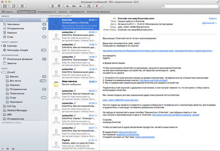Reply to the Evernote message
The width and height of the screenshot is (220, 151).
point(68,7)
